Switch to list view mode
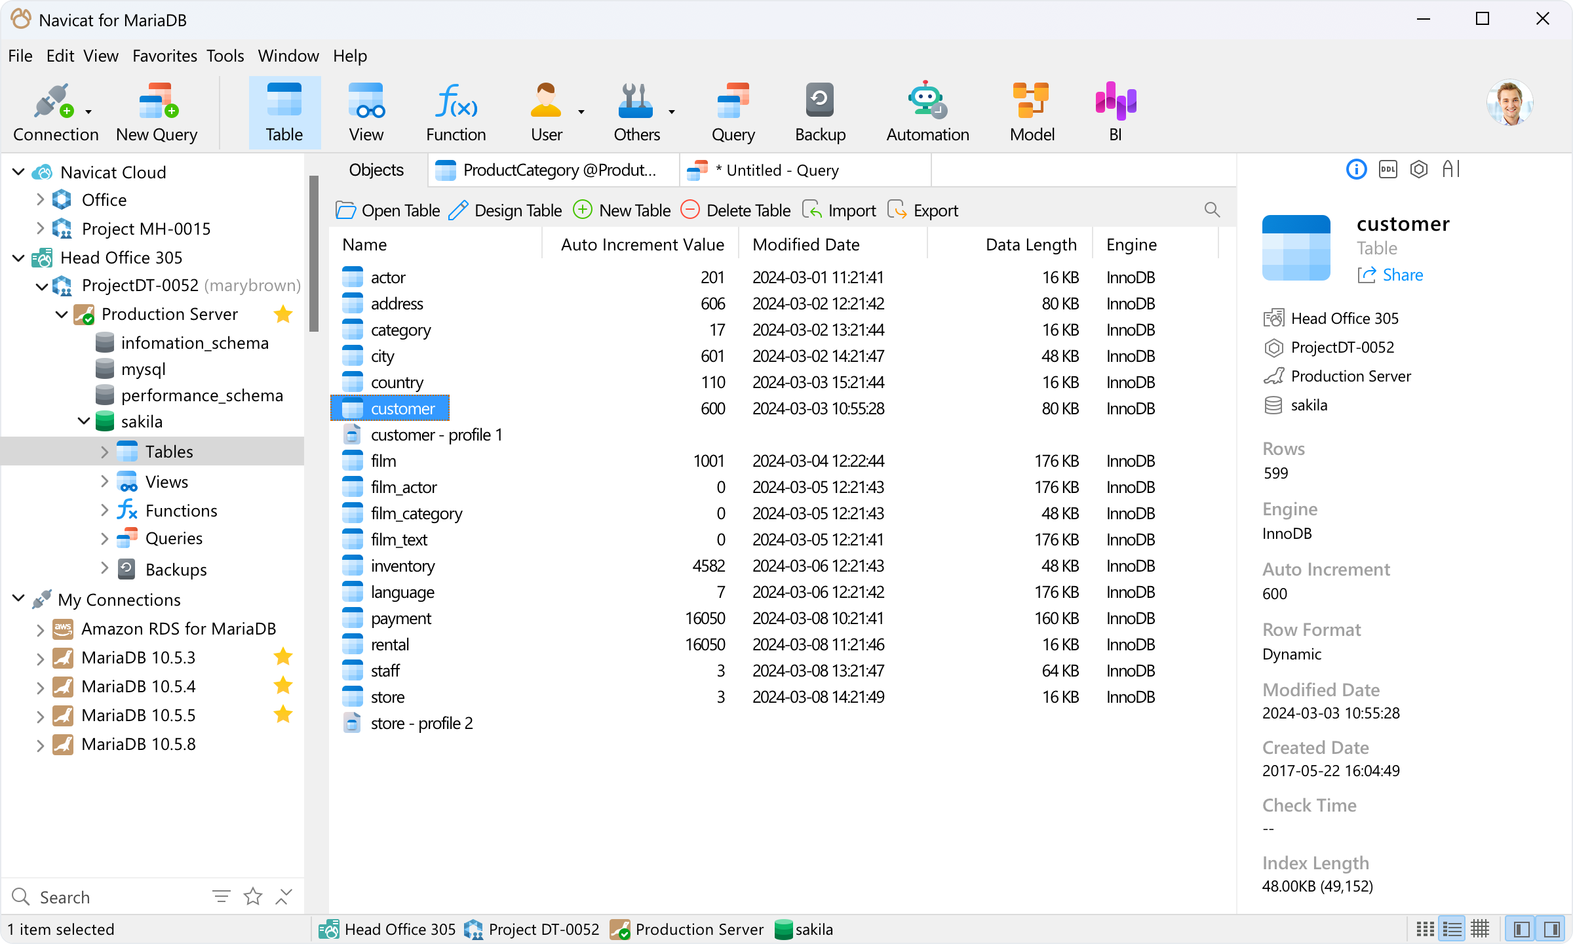 click(1452, 929)
